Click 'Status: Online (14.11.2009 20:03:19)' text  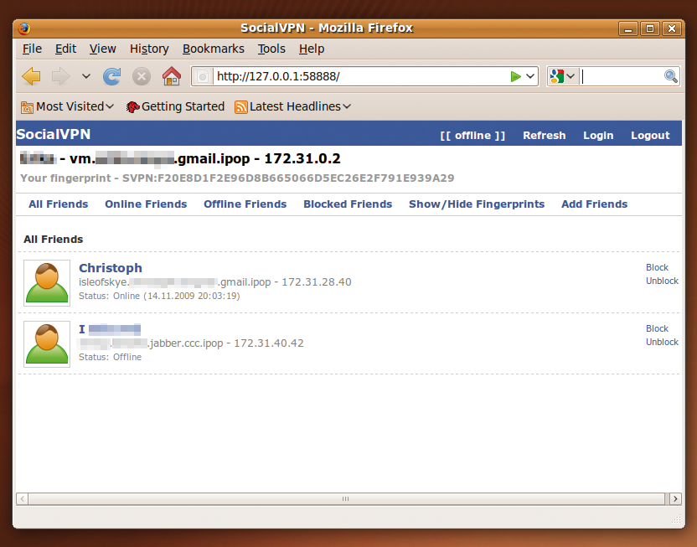159,296
